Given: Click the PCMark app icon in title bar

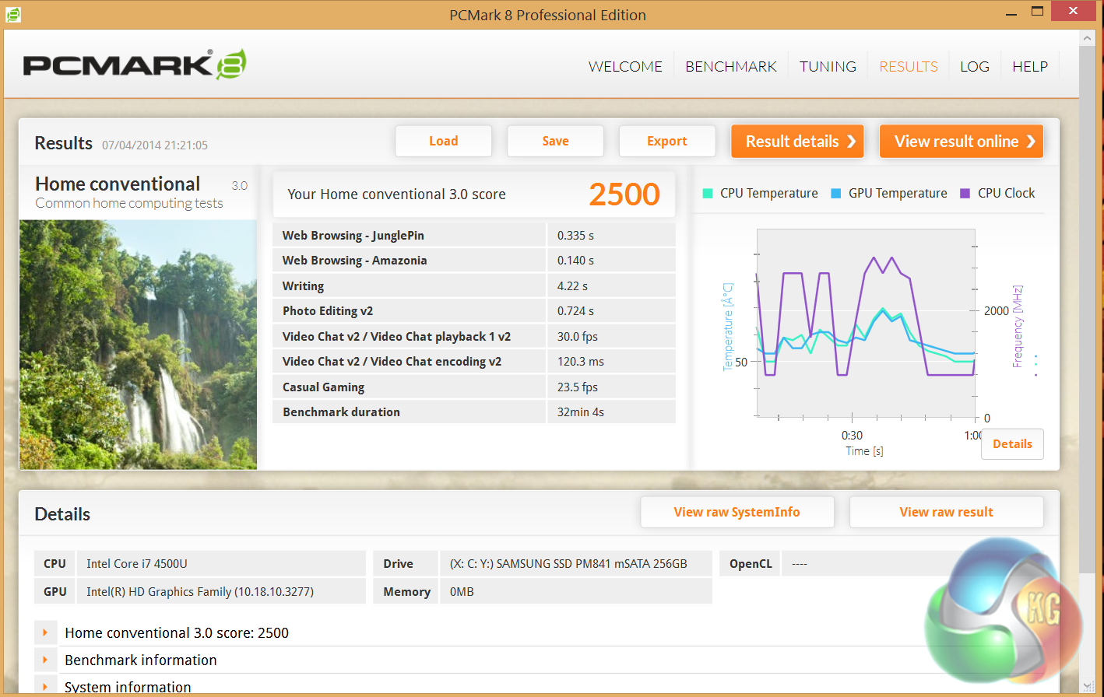Looking at the screenshot, I should click(x=13, y=14).
